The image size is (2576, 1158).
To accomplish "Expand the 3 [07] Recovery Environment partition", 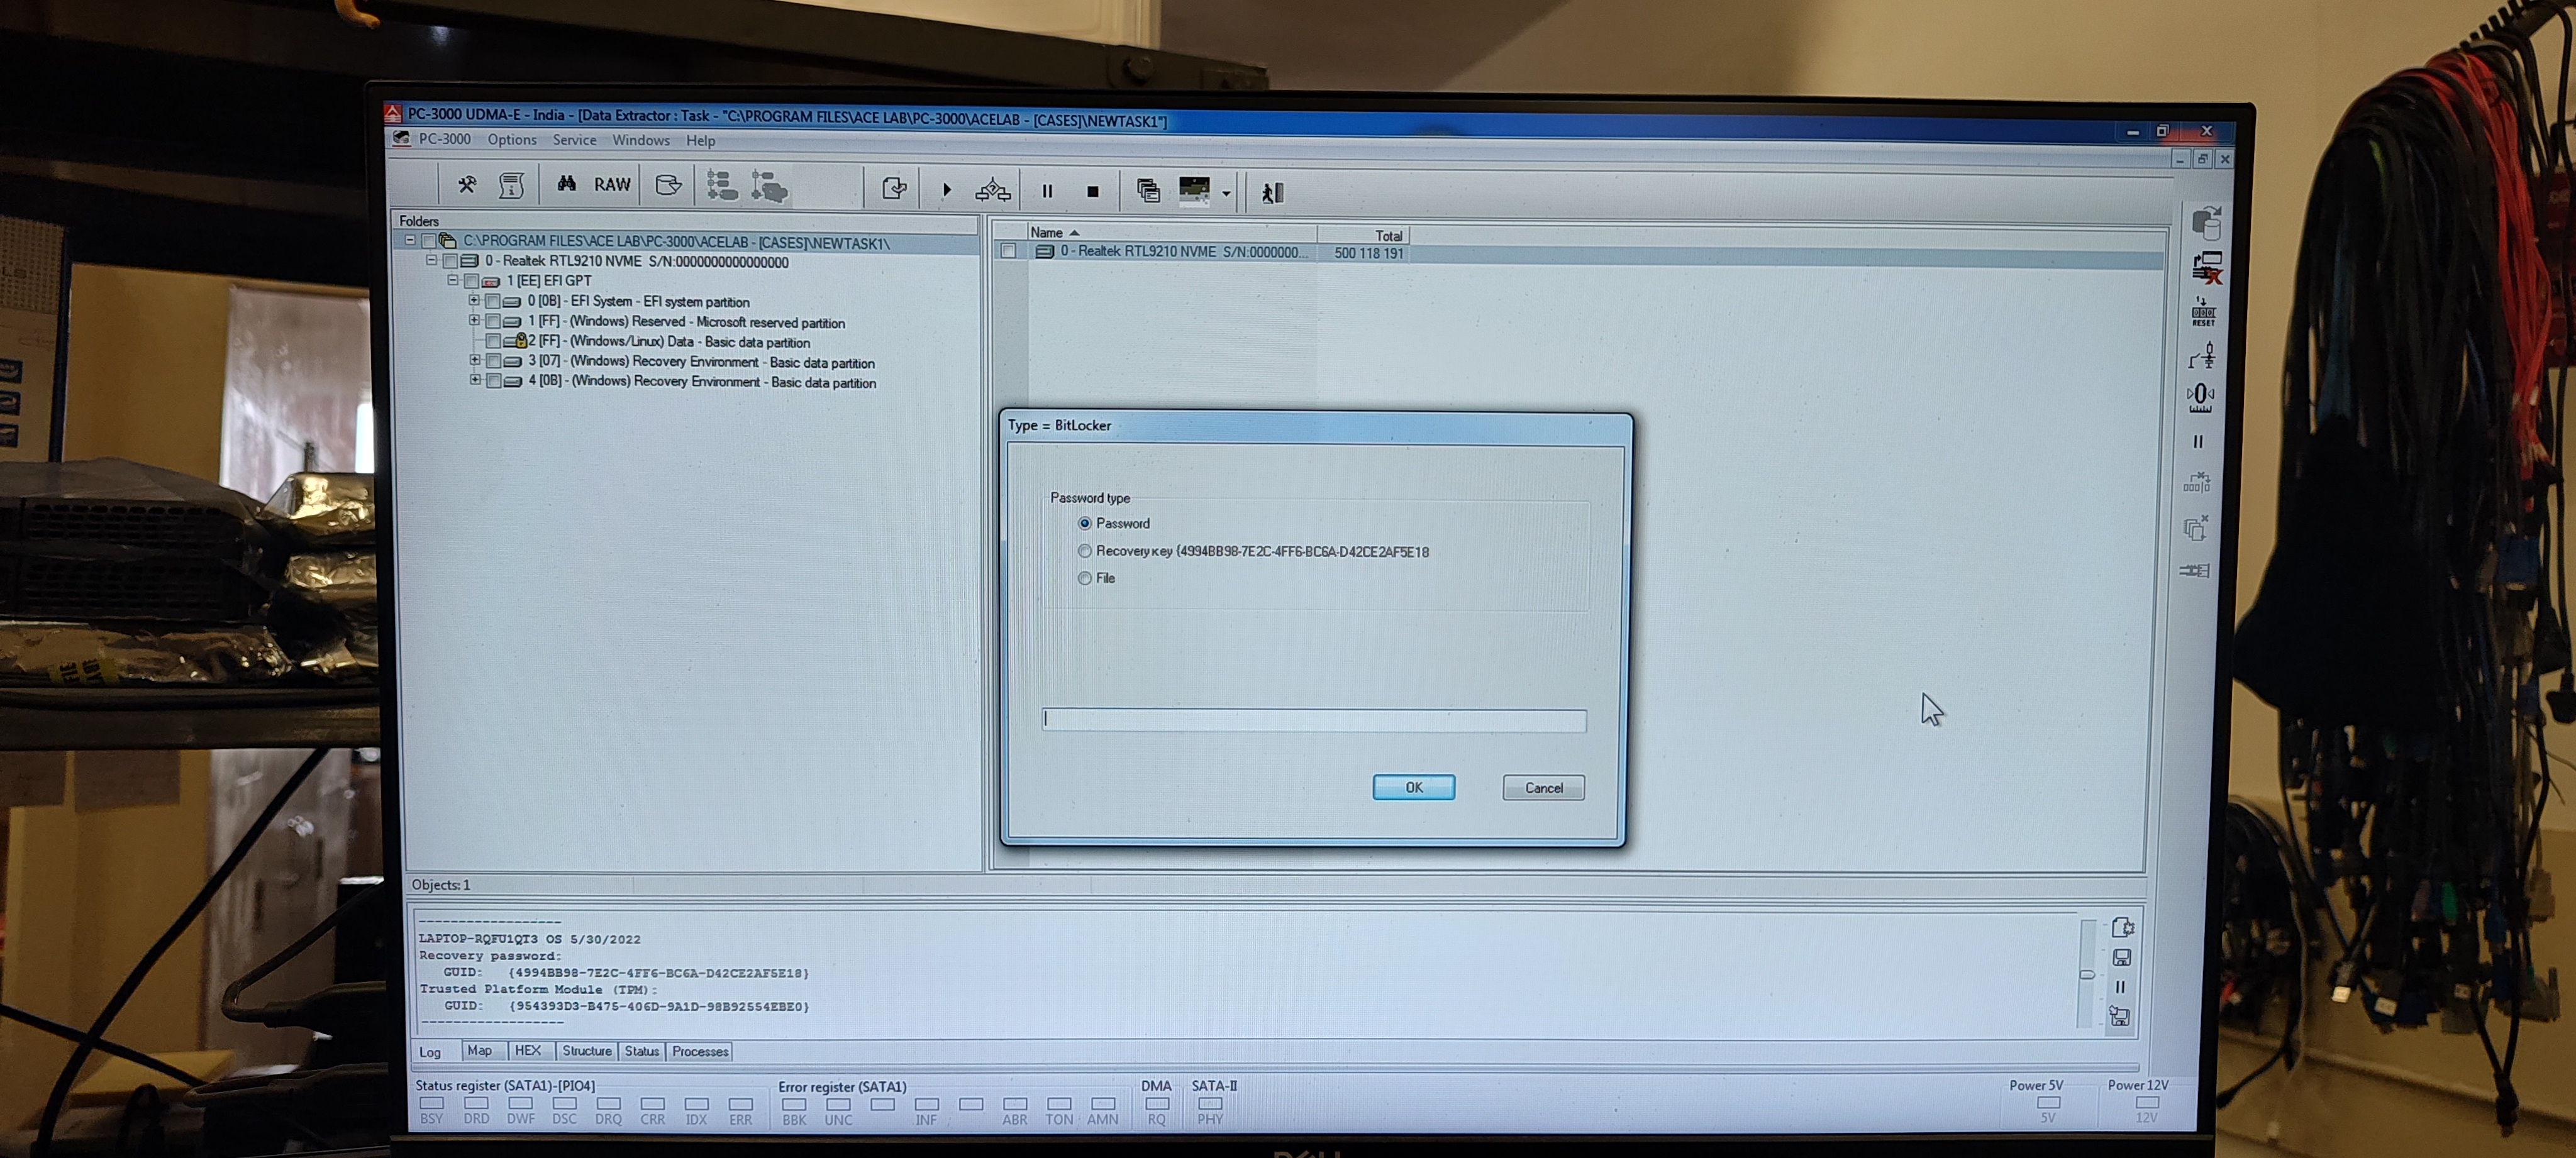I will click(x=475, y=360).
